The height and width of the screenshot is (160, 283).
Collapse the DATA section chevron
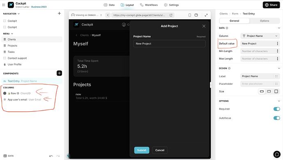click(279, 28)
